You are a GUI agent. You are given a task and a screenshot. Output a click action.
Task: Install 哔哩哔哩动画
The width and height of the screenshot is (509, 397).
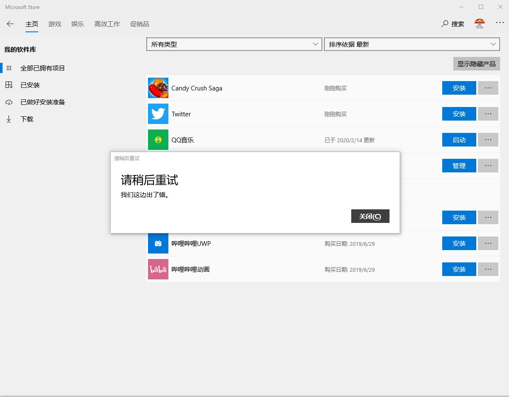click(x=459, y=269)
